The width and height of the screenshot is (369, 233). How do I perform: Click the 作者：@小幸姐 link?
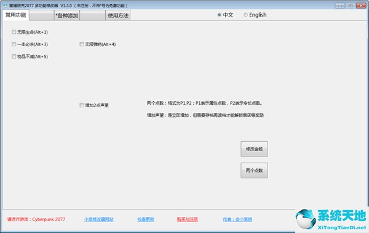pyautogui.click(x=237, y=219)
